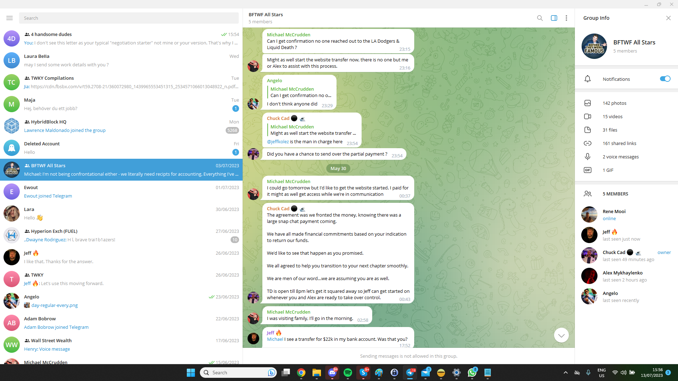Click the @jeffkolez mention link
Screen dimensions: 678x381
coord(278,141)
